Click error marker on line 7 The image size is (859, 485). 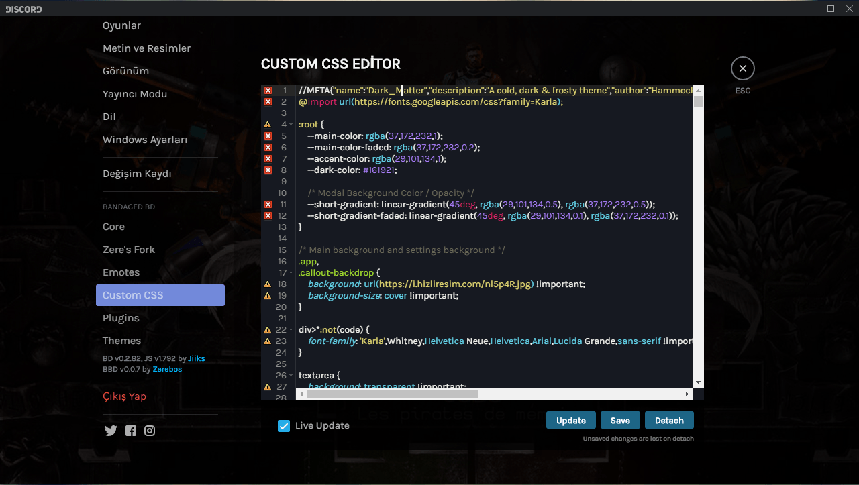[x=268, y=158]
